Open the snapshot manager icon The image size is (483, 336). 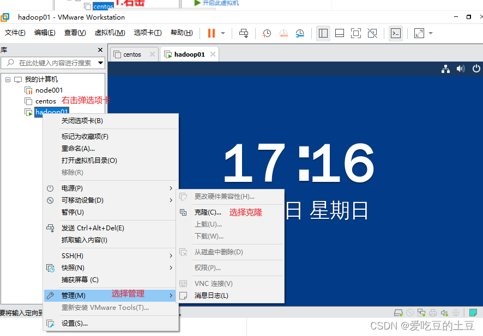300,33
